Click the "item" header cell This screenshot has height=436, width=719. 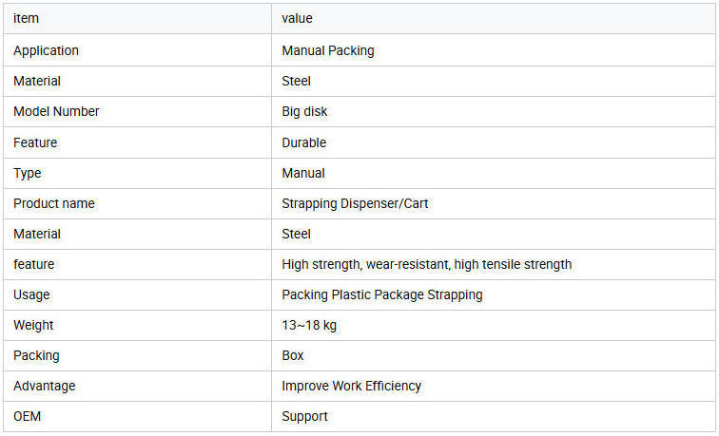tap(26, 19)
